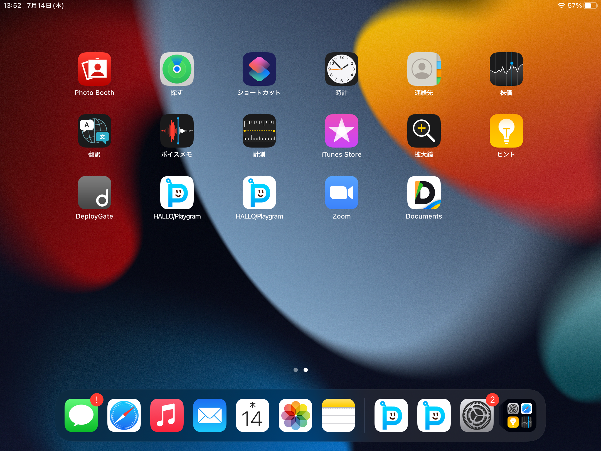The image size is (601, 451).
Task: Open the Photo Booth app
Action: point(94,69)
